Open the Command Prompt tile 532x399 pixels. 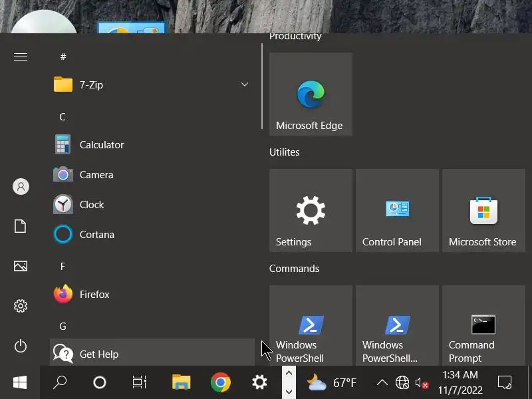pos(484,326)
